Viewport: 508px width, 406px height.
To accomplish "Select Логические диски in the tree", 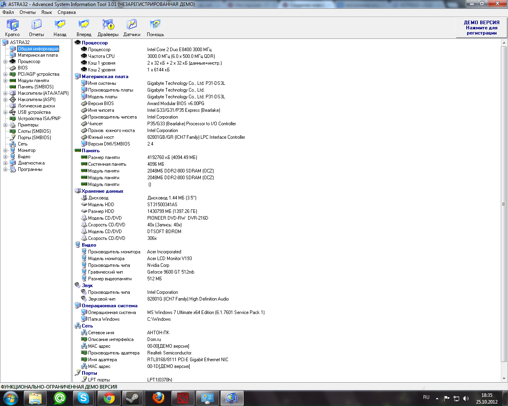I will coord(37,106).
